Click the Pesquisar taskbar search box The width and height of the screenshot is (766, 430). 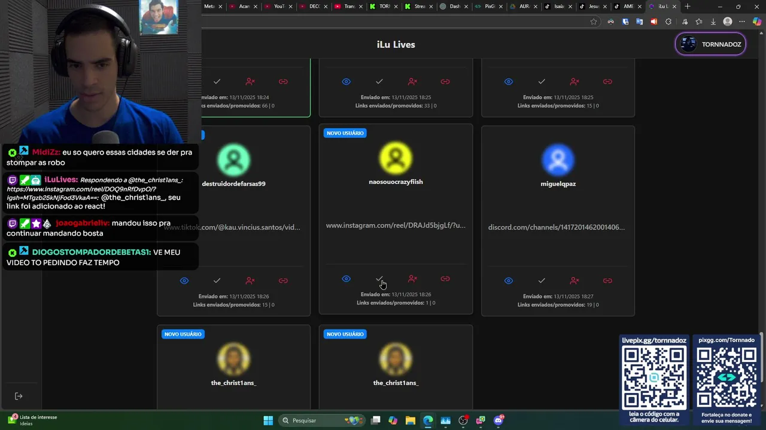322,420
